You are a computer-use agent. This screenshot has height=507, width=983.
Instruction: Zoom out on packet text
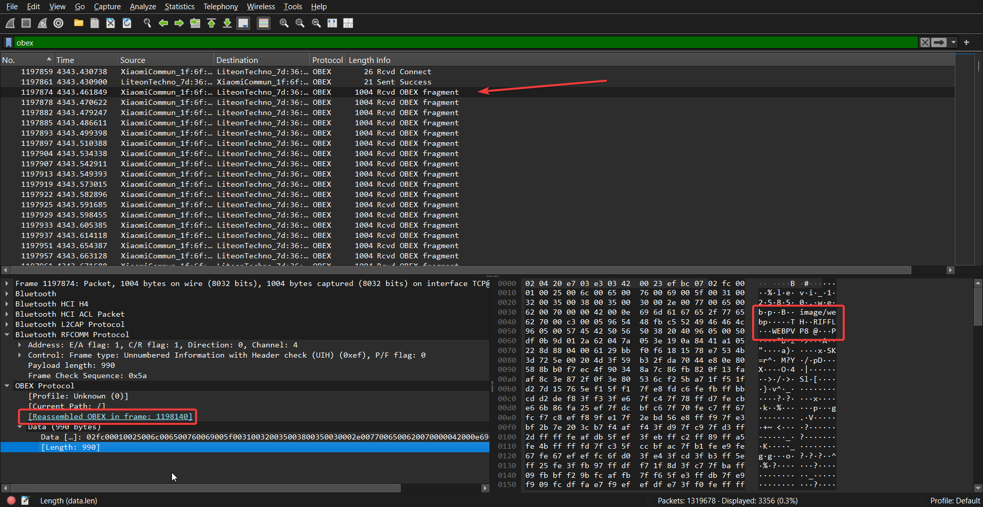pyautogui.click(x=300, y=23)
